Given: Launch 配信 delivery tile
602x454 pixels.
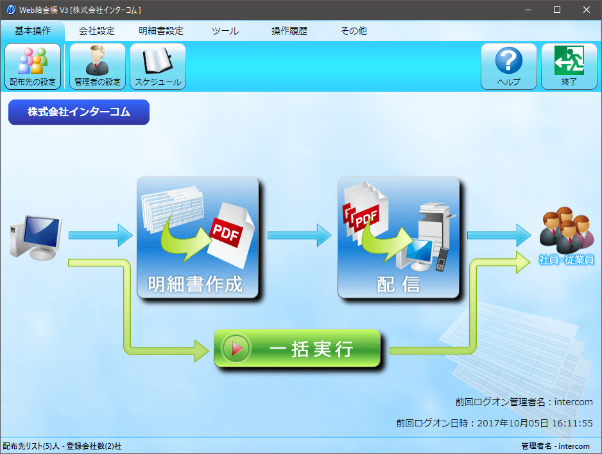Looking at the screenshot, I should pyautogui.click(x=399, y=238).
